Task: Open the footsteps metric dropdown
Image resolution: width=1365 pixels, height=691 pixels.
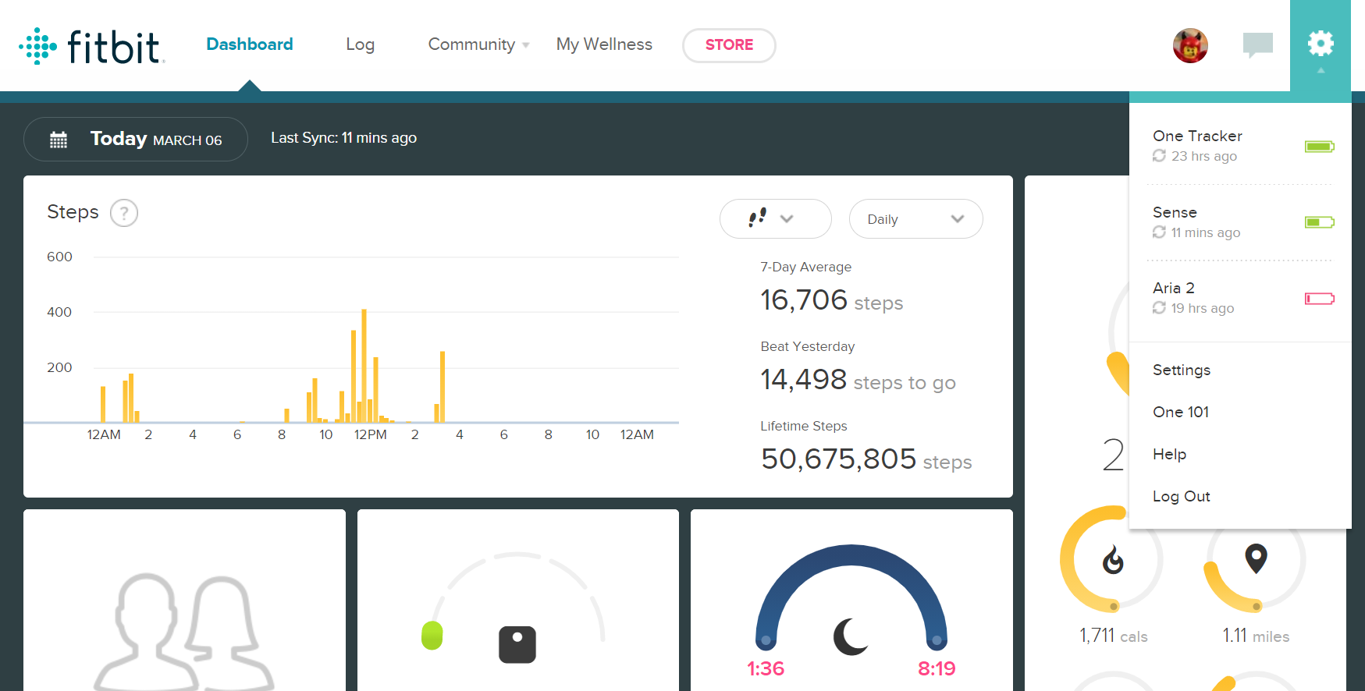Action: 775,219
